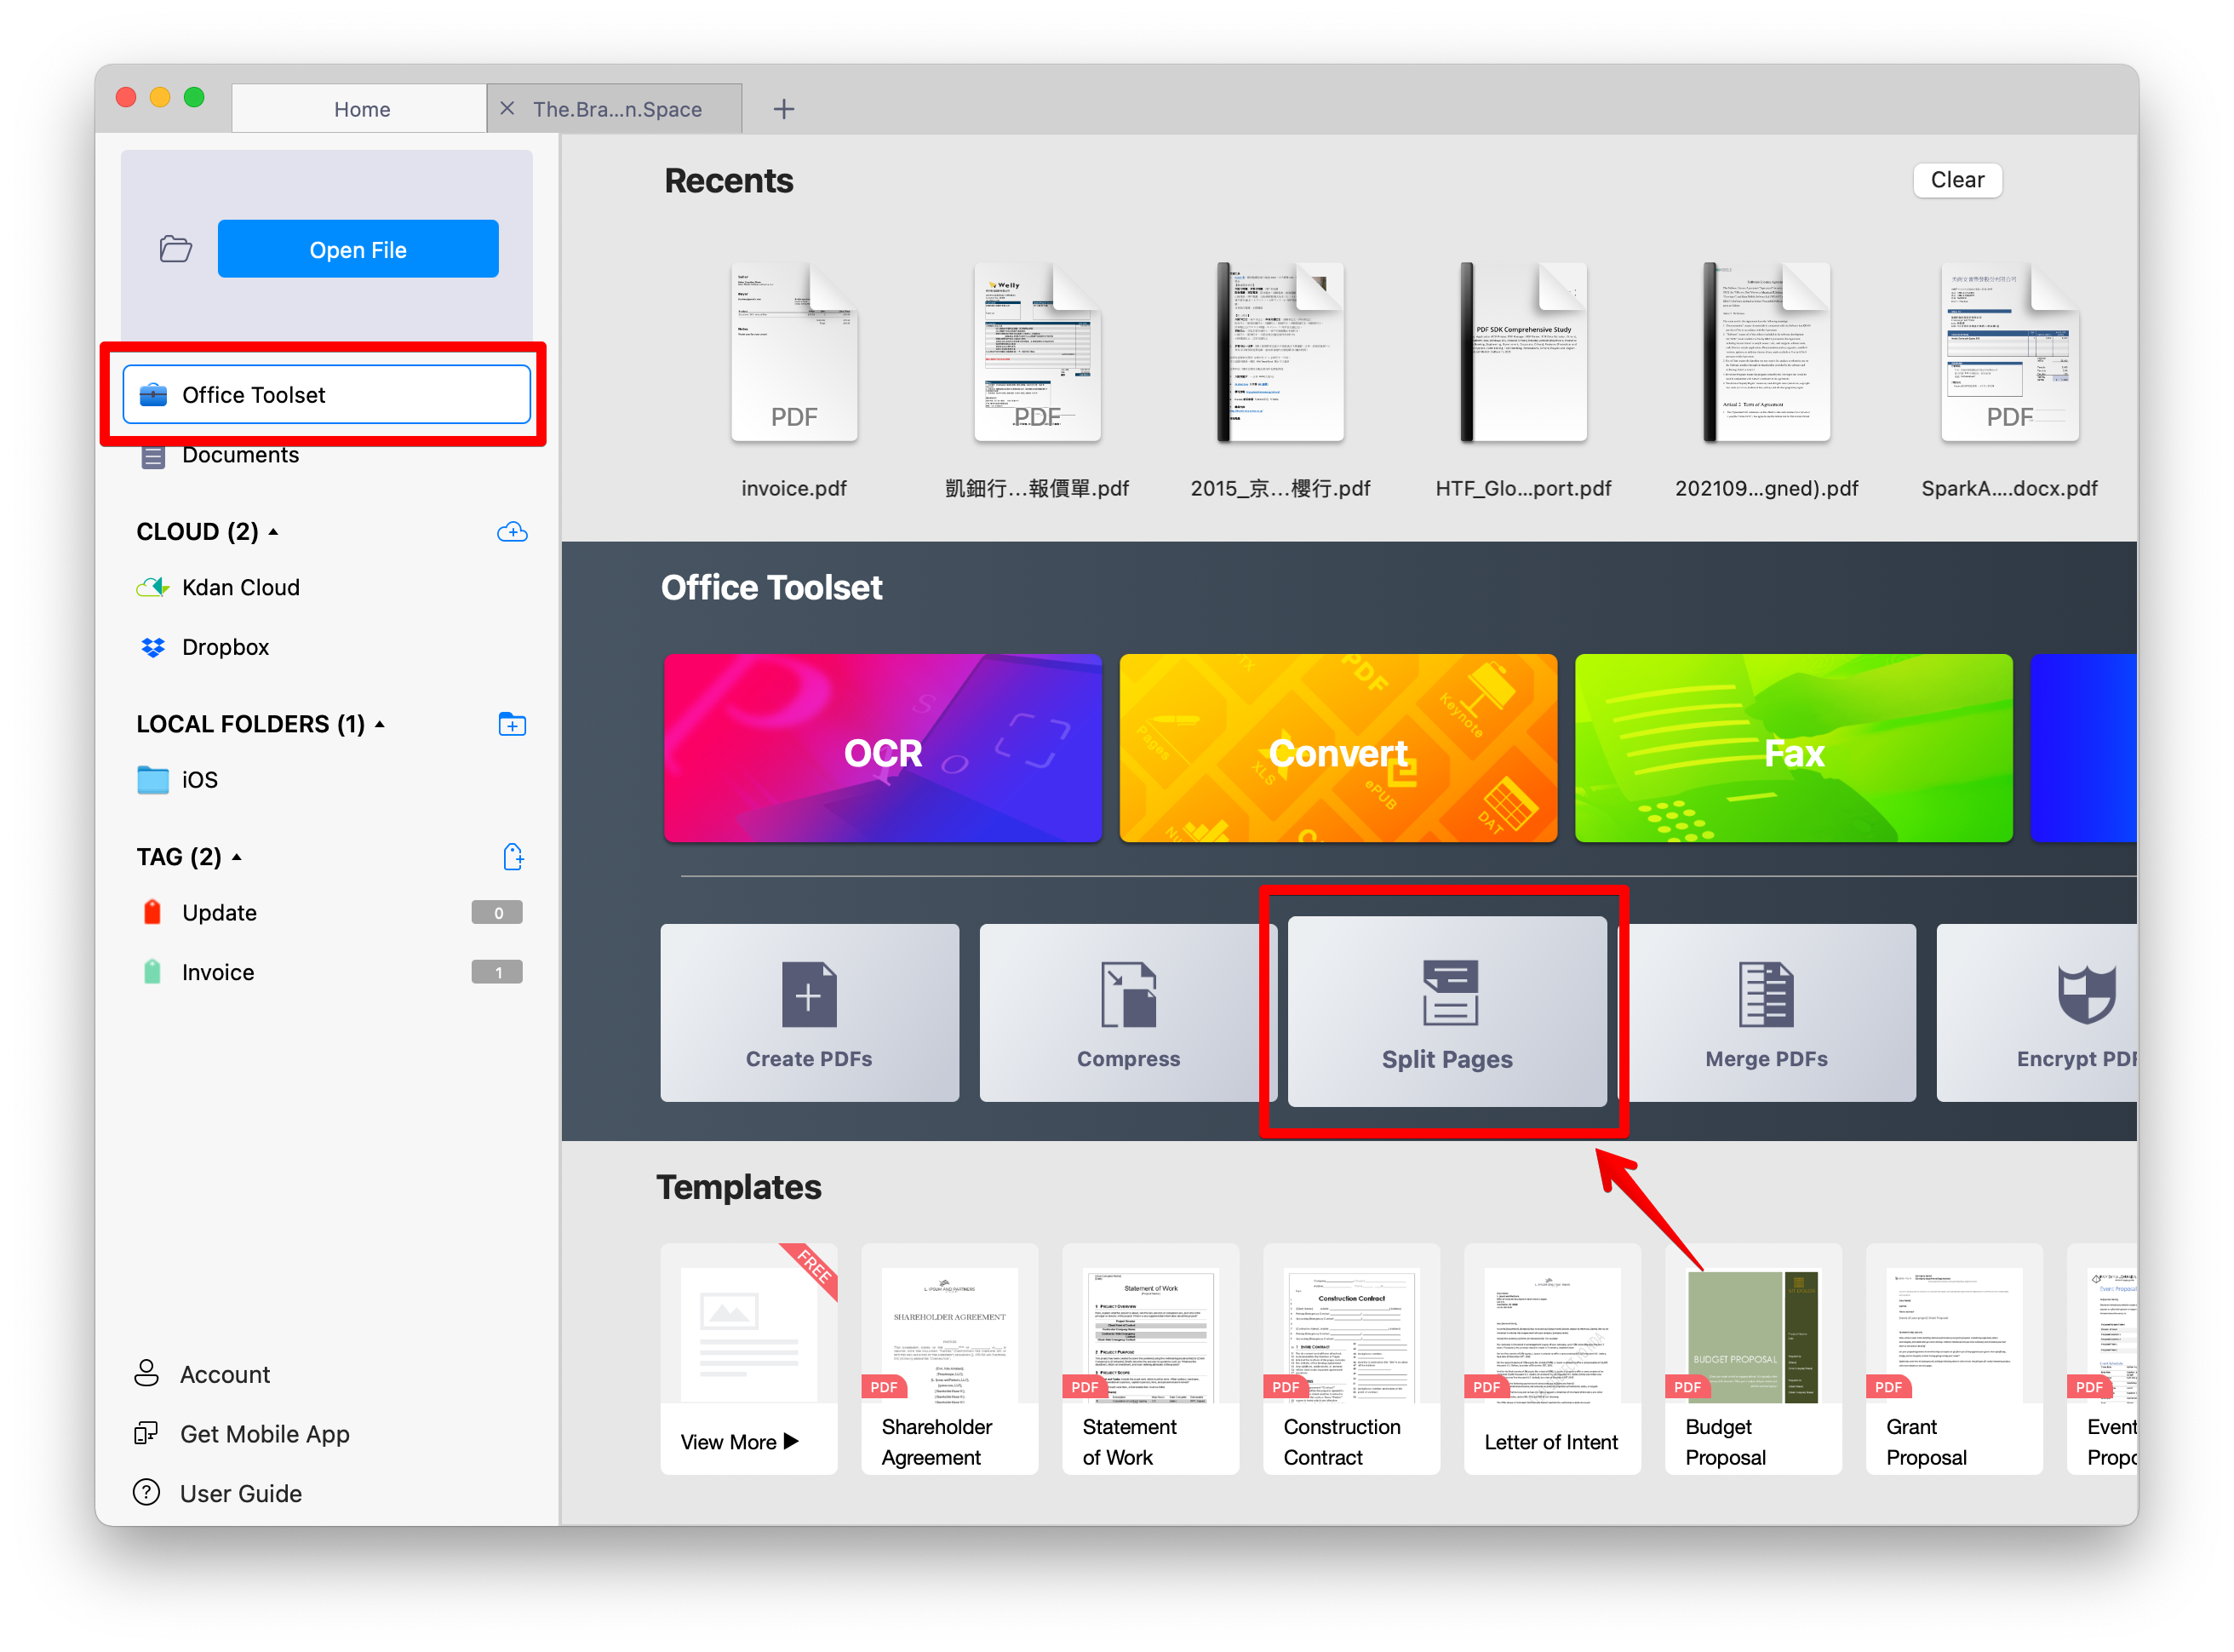The width and height of the screenshot is (2234, 1652).
Task: Click Get Mobile App
Action: (242, 1434)
